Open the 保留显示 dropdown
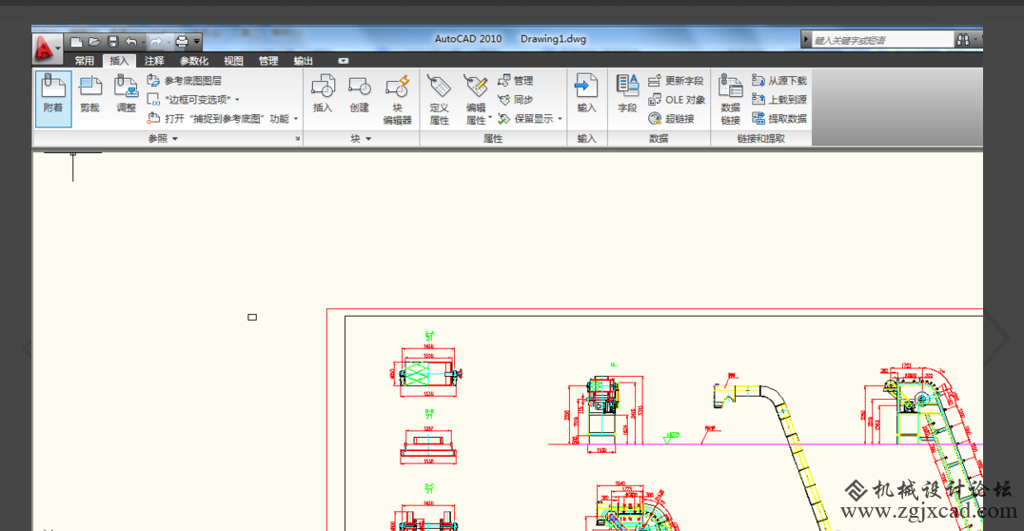The image size is (1024, 531). (530, 118)
